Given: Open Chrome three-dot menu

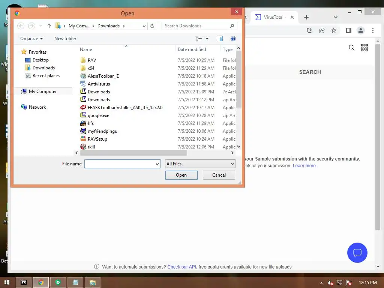Looking at the screenshot, I should [373, 30].
